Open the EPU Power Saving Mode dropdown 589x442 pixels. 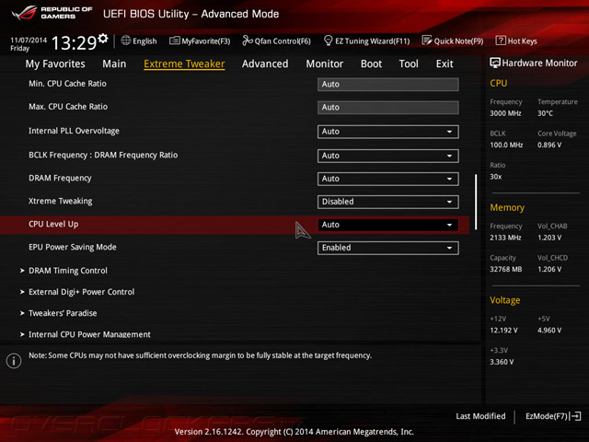(387, 248)
